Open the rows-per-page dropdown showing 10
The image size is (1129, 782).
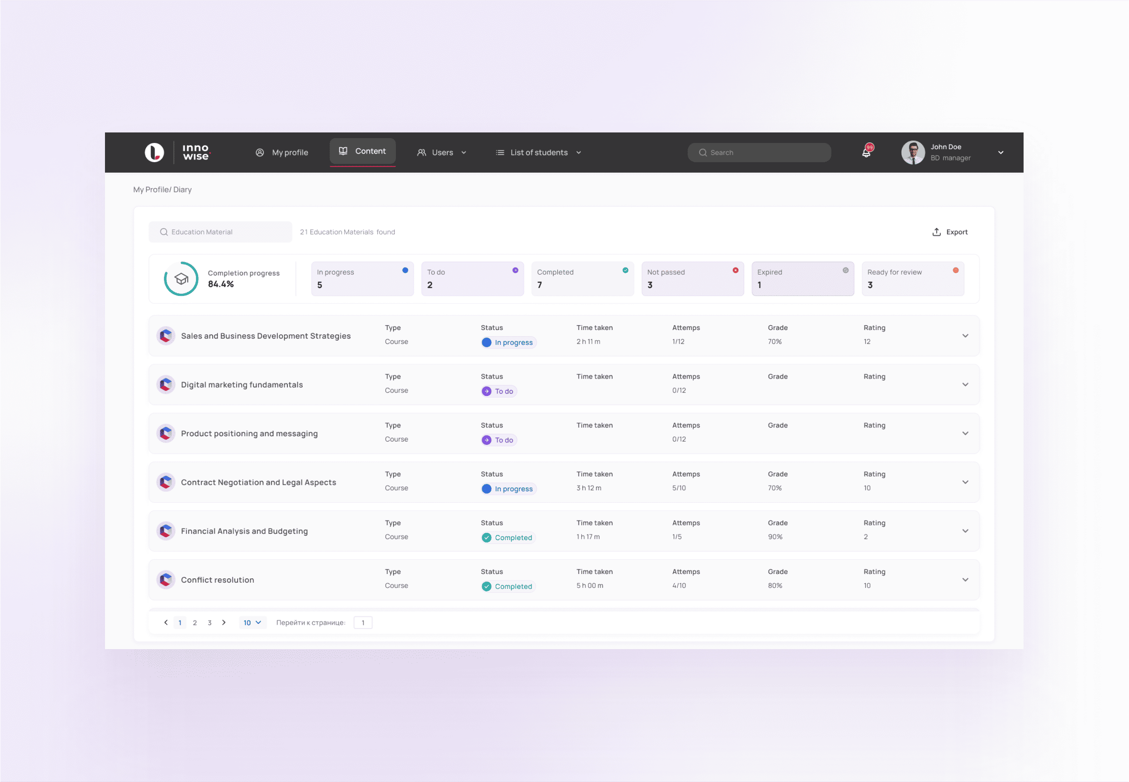click(252, 622)
